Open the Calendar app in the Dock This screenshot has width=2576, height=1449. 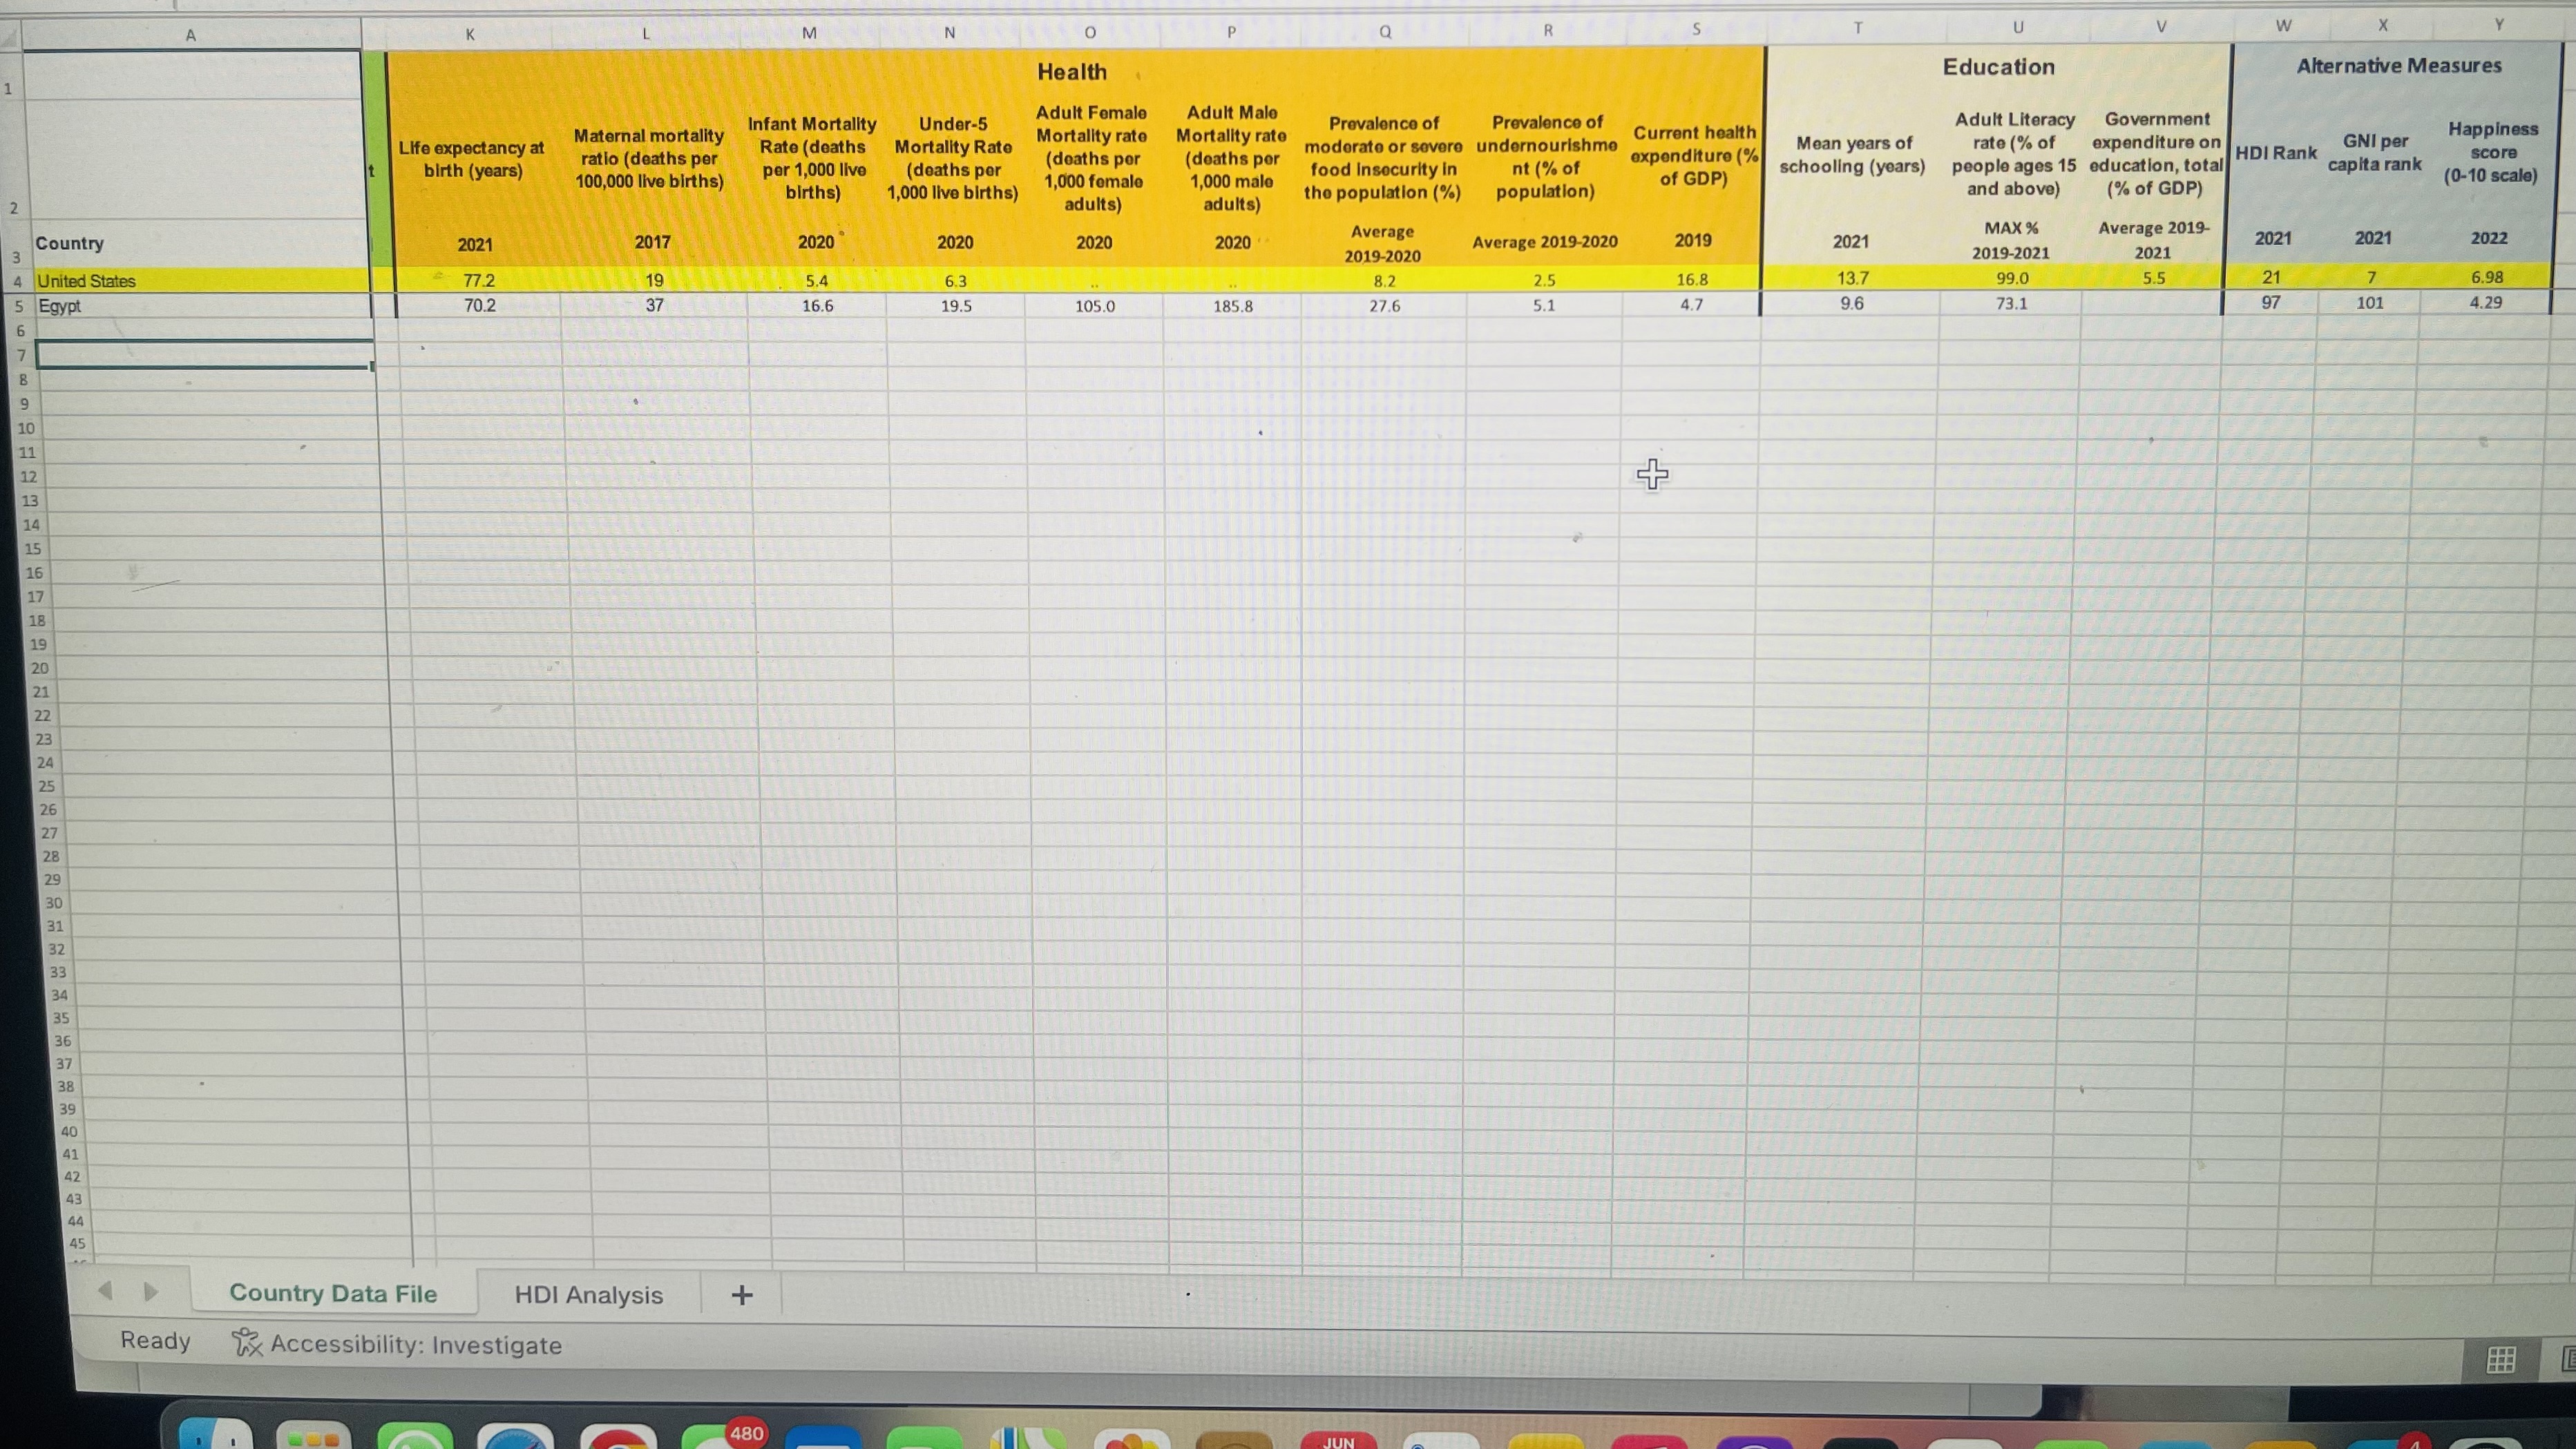(x=1340, y=1441)
